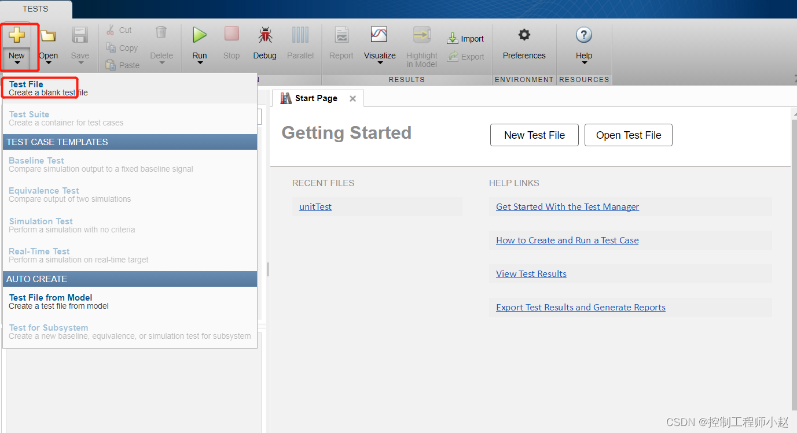
Task: Click the Start Page books icon
Action: [x=286, y=98]
